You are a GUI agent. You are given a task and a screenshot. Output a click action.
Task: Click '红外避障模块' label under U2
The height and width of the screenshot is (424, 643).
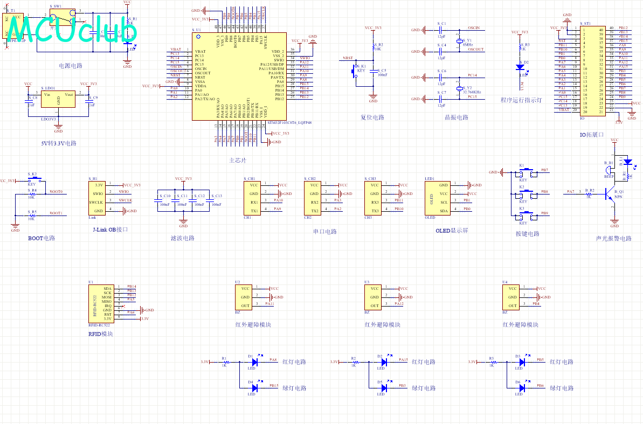[x=253, y=325]
